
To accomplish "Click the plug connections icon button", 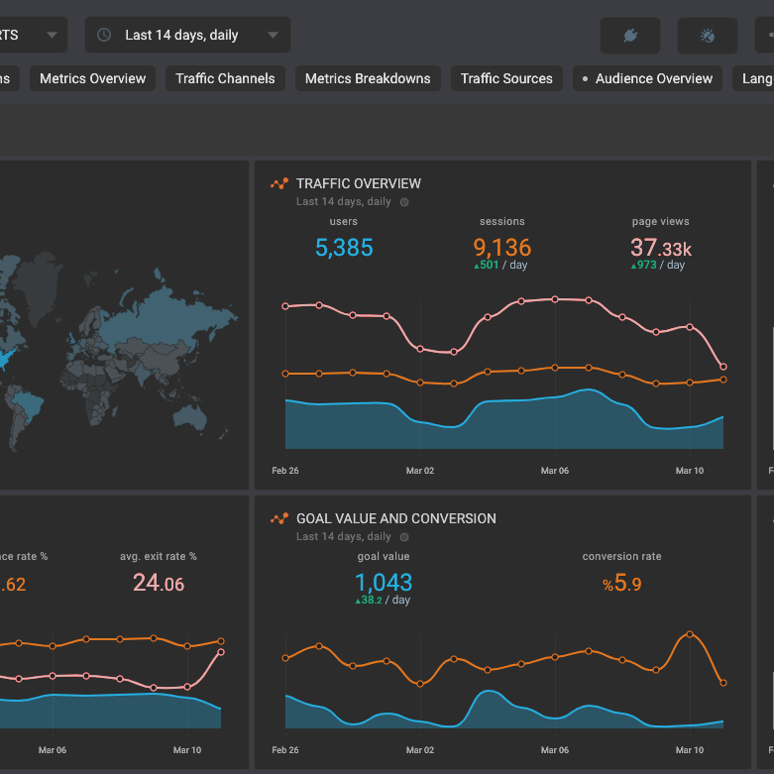I will point(630,36).
